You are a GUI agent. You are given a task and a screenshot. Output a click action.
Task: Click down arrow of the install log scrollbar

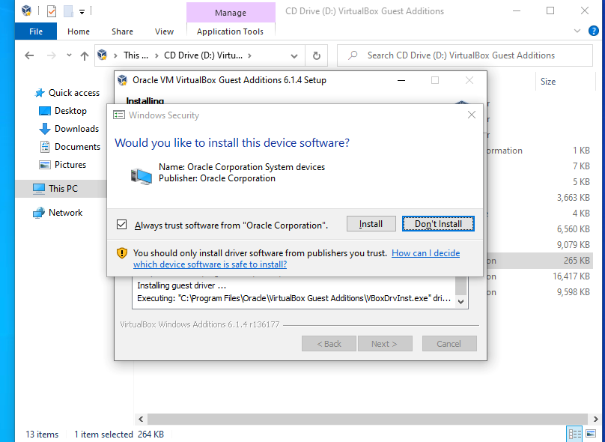tap(461, 302)
